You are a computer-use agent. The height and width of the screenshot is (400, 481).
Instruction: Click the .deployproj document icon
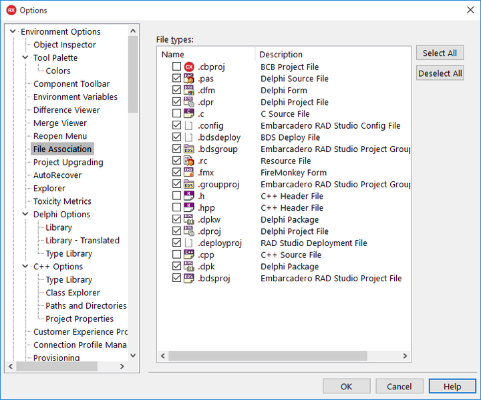coord(189,243)
